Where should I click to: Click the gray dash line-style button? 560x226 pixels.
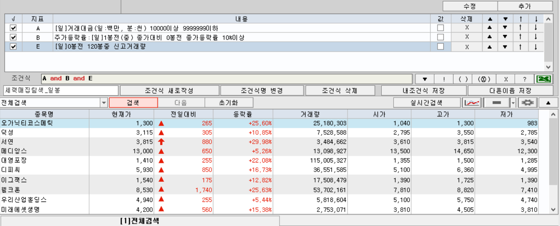click(496, 103)
